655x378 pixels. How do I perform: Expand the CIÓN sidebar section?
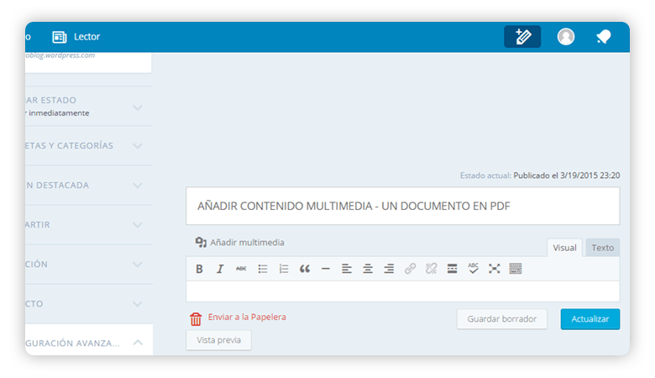[138, 265]
